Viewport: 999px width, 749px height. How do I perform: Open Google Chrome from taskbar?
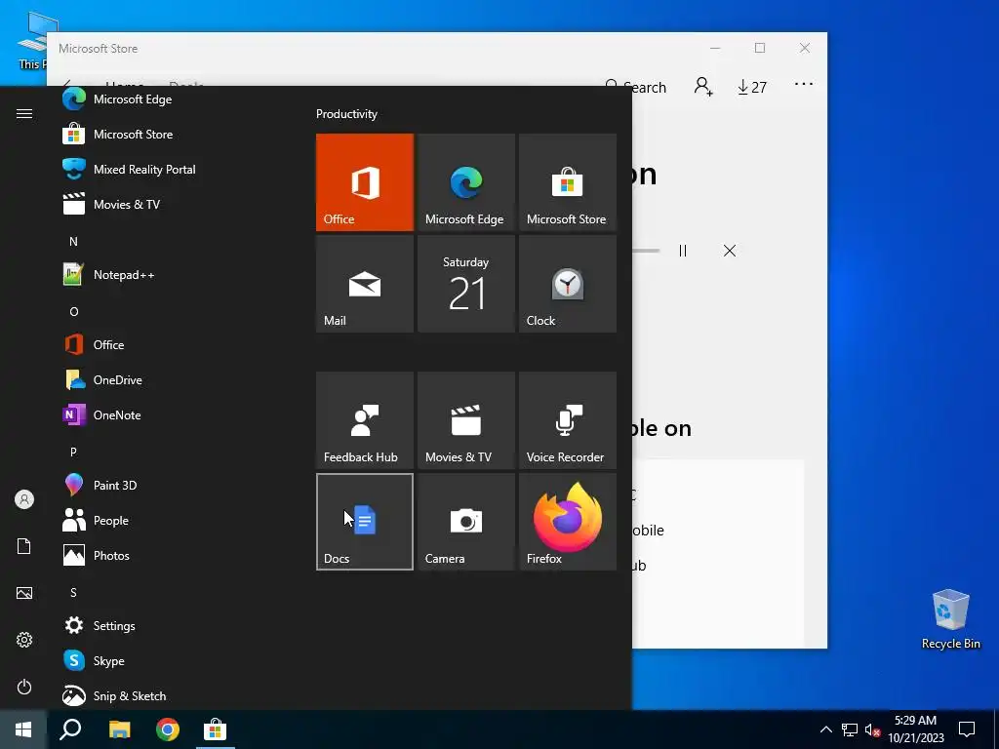[x=168, y=729]
